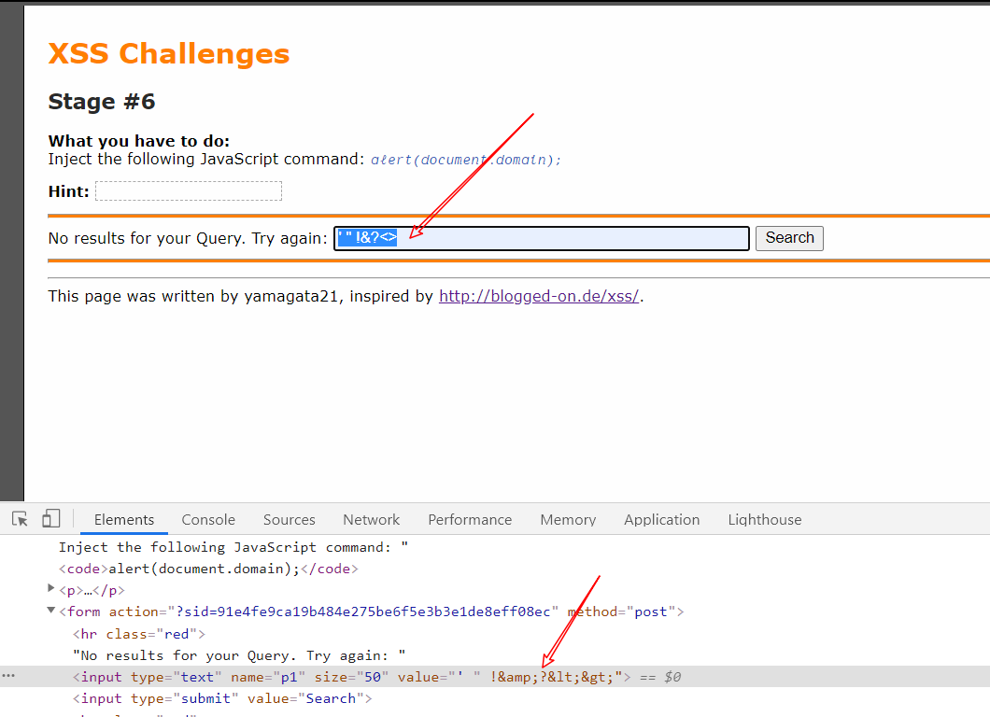This screenshot has width=990, height=717.
Task: Click the Search button
Action: coord(789,238)
